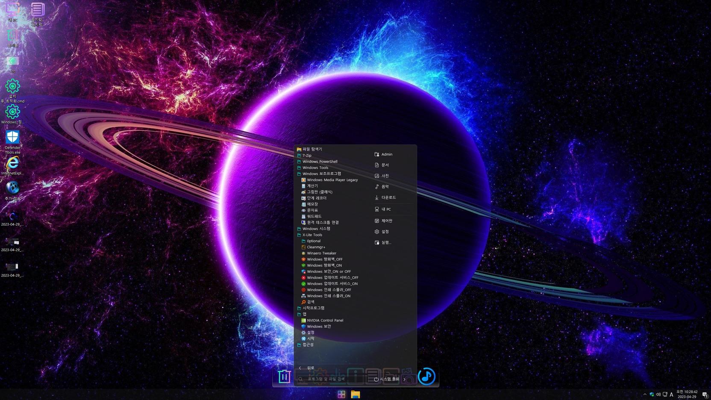Click the IME language indicator A
The width and height of the screenshot is (711, 400).
(671, 394)
